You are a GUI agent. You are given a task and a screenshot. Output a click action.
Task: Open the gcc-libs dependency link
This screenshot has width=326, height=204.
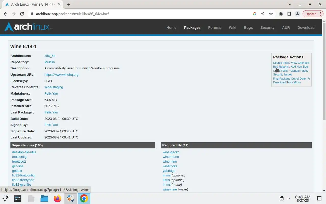(x=18, y=166)
